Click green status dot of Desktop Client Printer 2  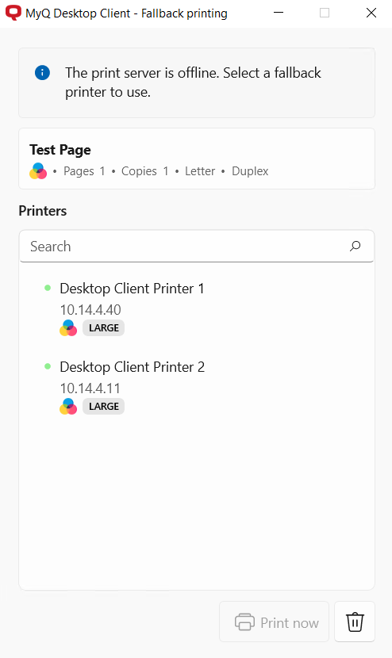click(x=48, y=366)
